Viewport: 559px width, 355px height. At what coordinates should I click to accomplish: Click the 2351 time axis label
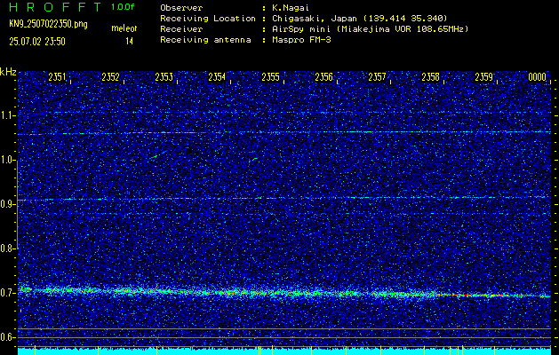[57, 77]
